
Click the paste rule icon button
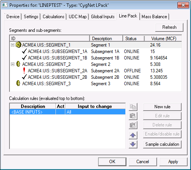(x=133, y=116)
